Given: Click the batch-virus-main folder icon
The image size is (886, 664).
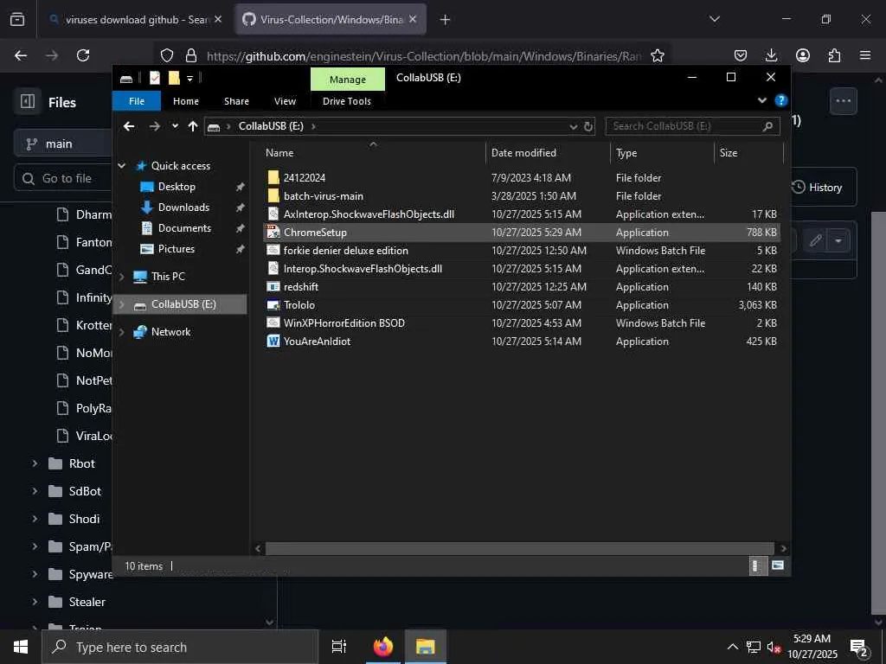Looking at the screenshot, I should click(x=273, y=196).
